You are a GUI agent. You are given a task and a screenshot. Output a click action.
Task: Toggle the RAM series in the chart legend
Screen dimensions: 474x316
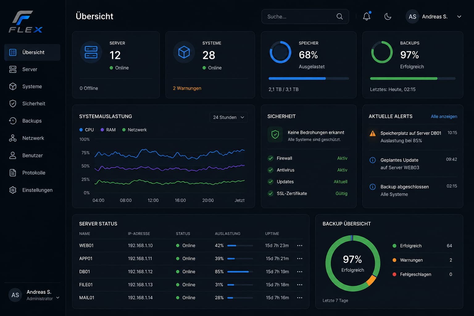point(108,130)
